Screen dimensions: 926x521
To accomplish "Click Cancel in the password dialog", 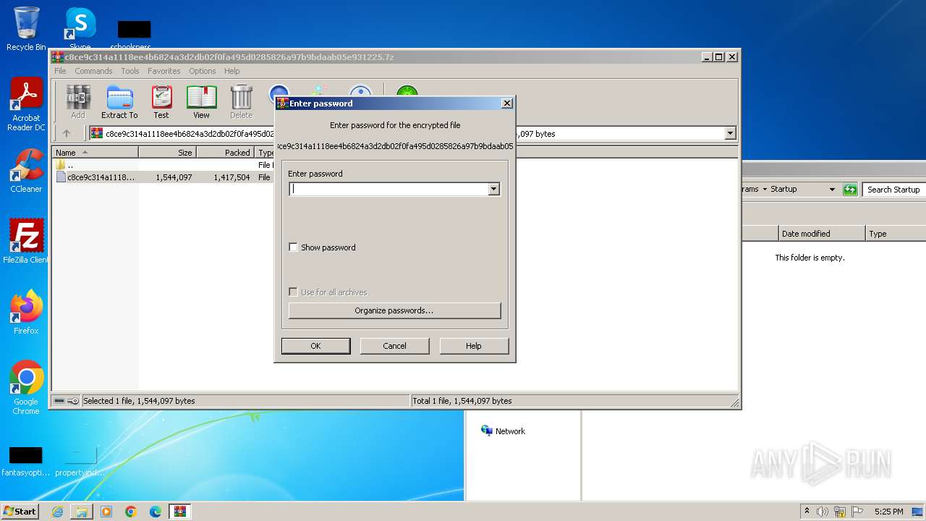I will [394, 346].
